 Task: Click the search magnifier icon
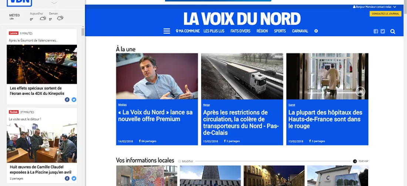point(393,31)
